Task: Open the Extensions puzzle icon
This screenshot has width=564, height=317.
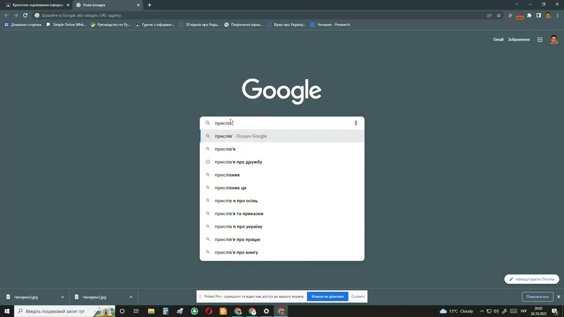Action: click(x=529, y=15)
